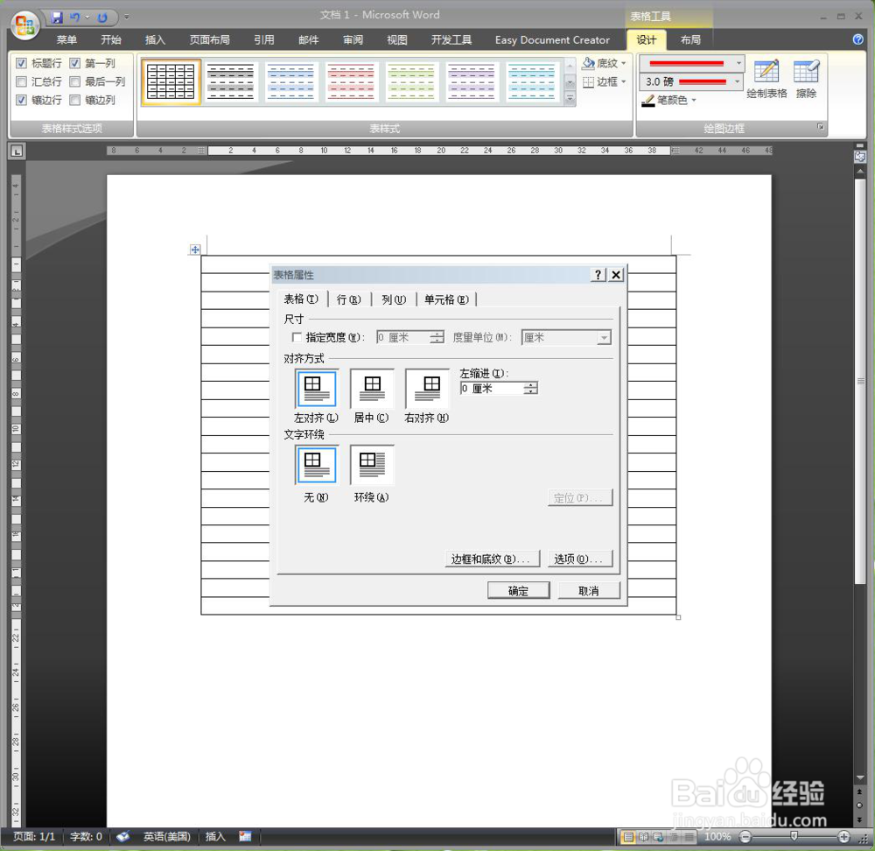Toggle the Banded Rows checkbox
This screenshot has height=851, width=875.
(x=21, y=100)
